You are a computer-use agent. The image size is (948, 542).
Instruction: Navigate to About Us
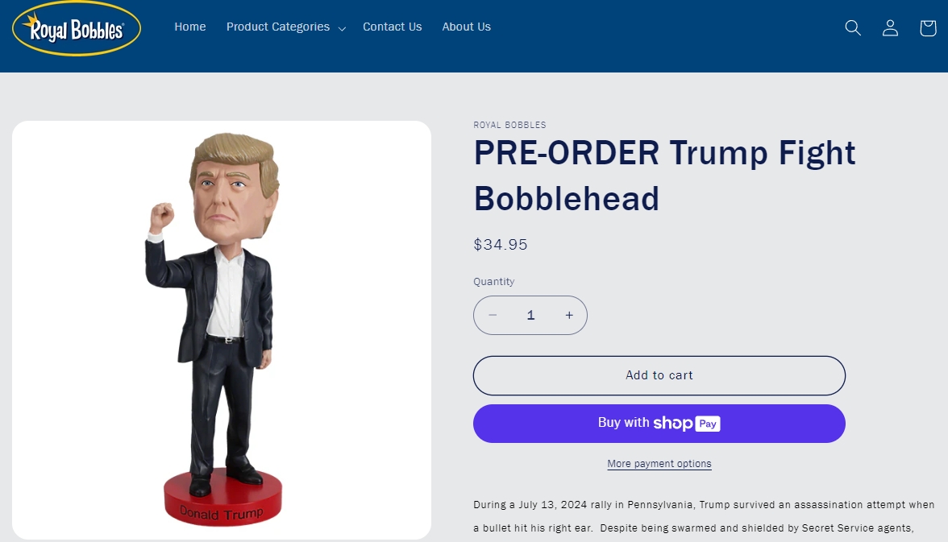pyautogui.click(x=466, y=27)
